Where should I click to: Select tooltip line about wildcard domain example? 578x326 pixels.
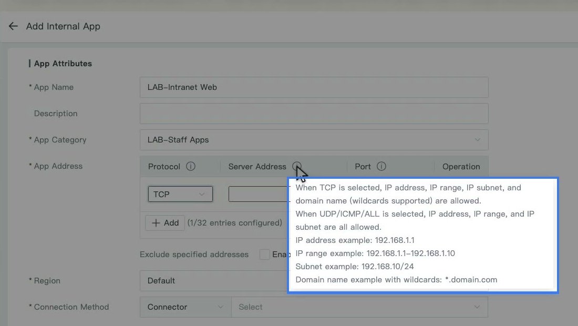(x=396, y=280)
